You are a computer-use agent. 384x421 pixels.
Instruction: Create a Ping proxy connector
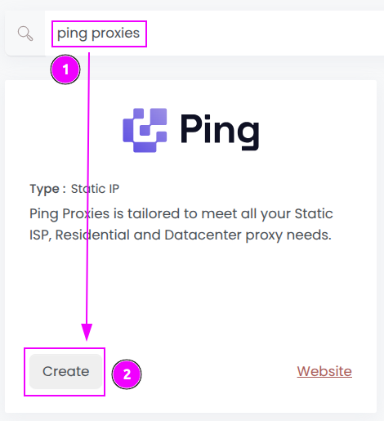[x=65, y=371]
